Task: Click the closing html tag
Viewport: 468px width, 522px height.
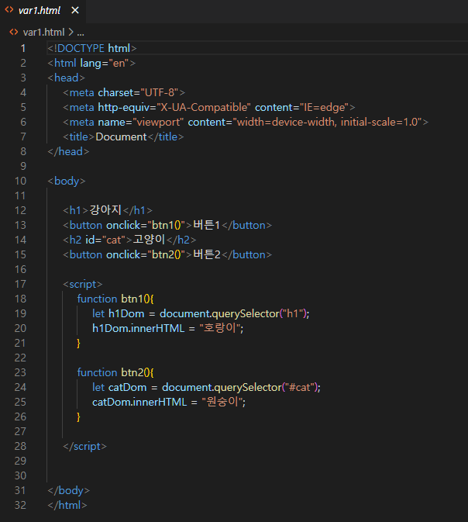Action: click(67, 505)
